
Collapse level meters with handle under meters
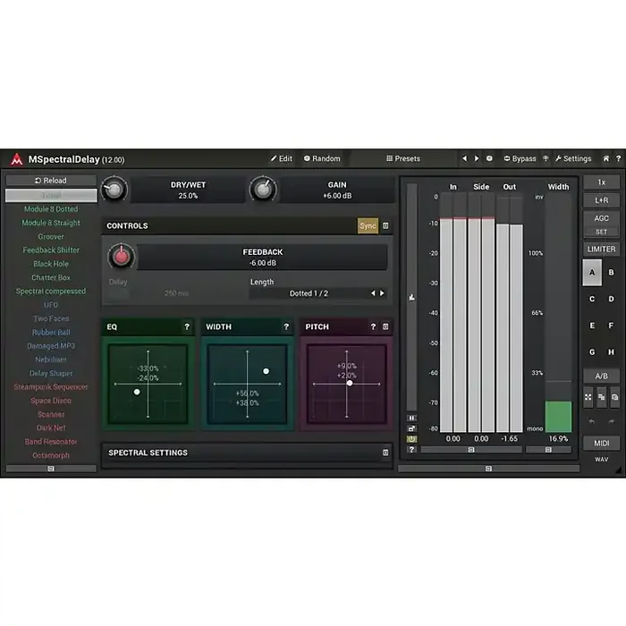[471, 450]
